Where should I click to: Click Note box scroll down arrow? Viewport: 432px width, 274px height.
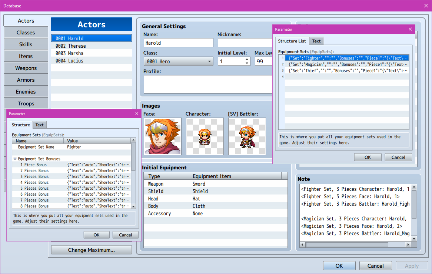pos(414,239)
